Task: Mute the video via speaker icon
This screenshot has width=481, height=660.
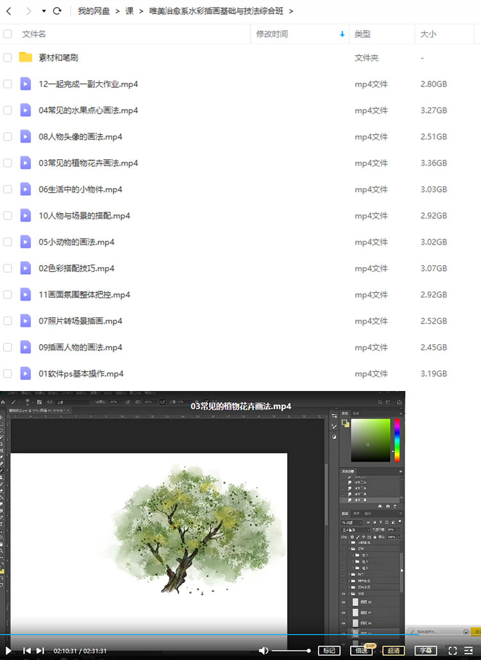Action: click(263, 650)
